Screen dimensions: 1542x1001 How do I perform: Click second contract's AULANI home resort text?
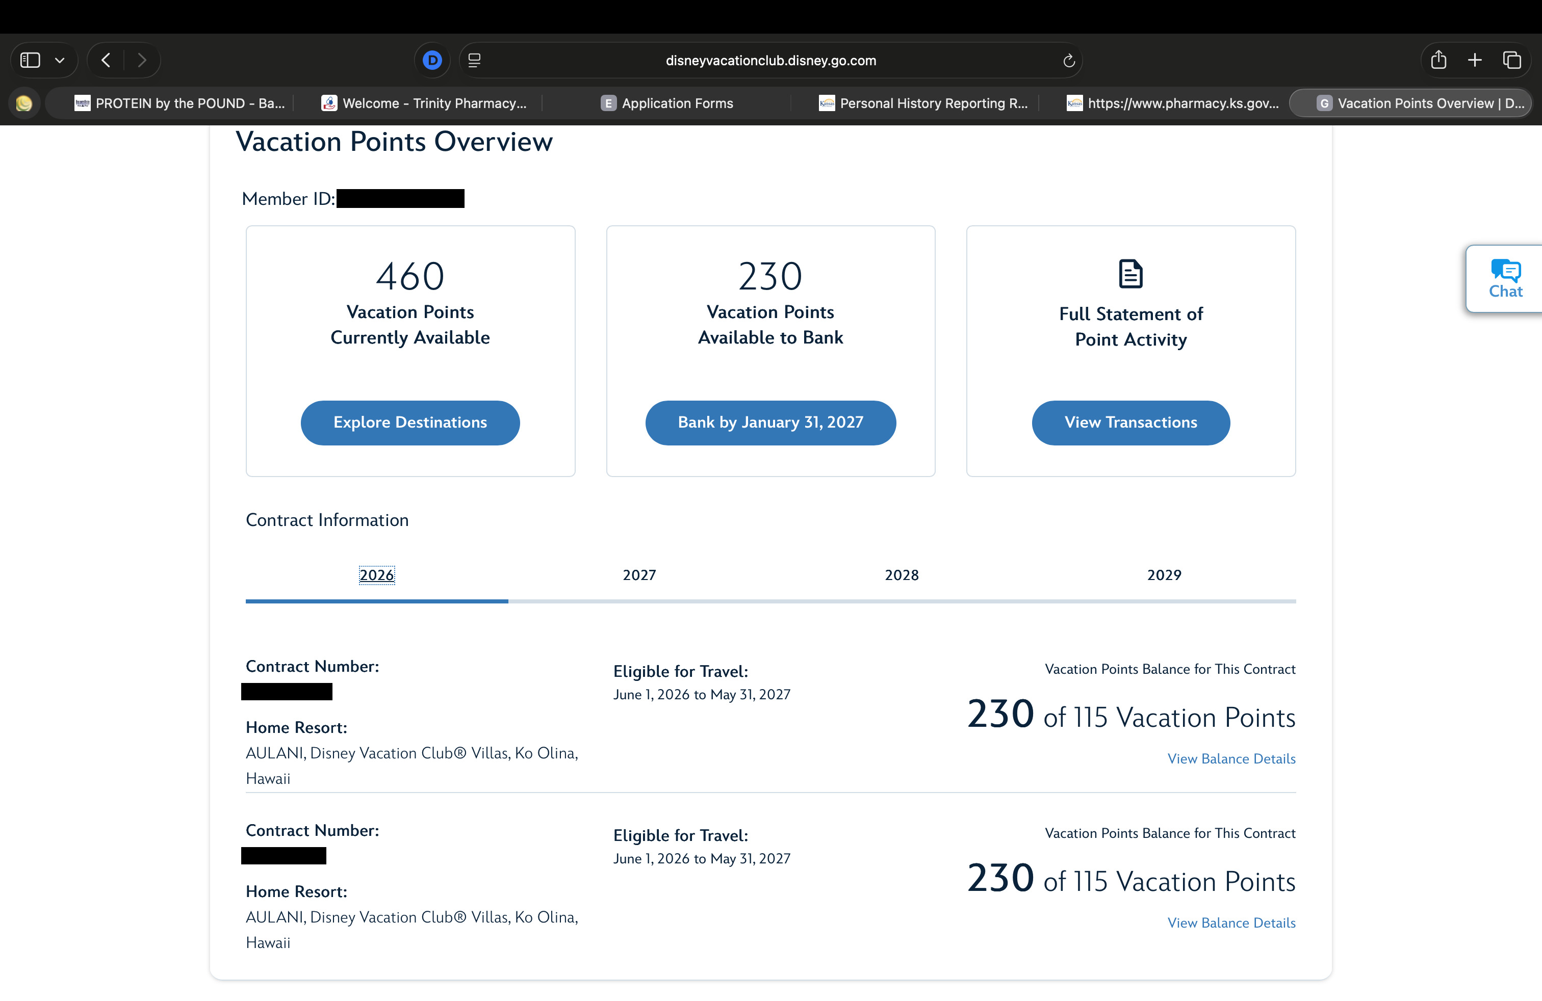(x=412, y=930)
